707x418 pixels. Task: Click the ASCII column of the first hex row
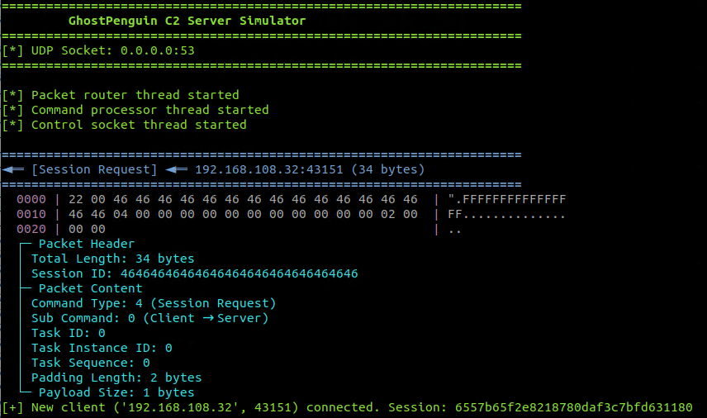pyautogui.click(x=506, y=199)
